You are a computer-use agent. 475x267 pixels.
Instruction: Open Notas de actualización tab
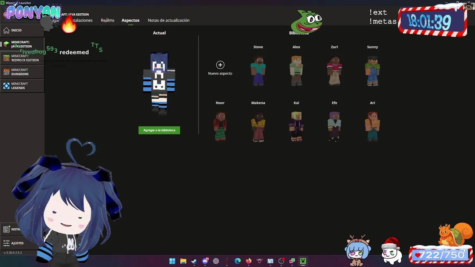pos(168,20)
